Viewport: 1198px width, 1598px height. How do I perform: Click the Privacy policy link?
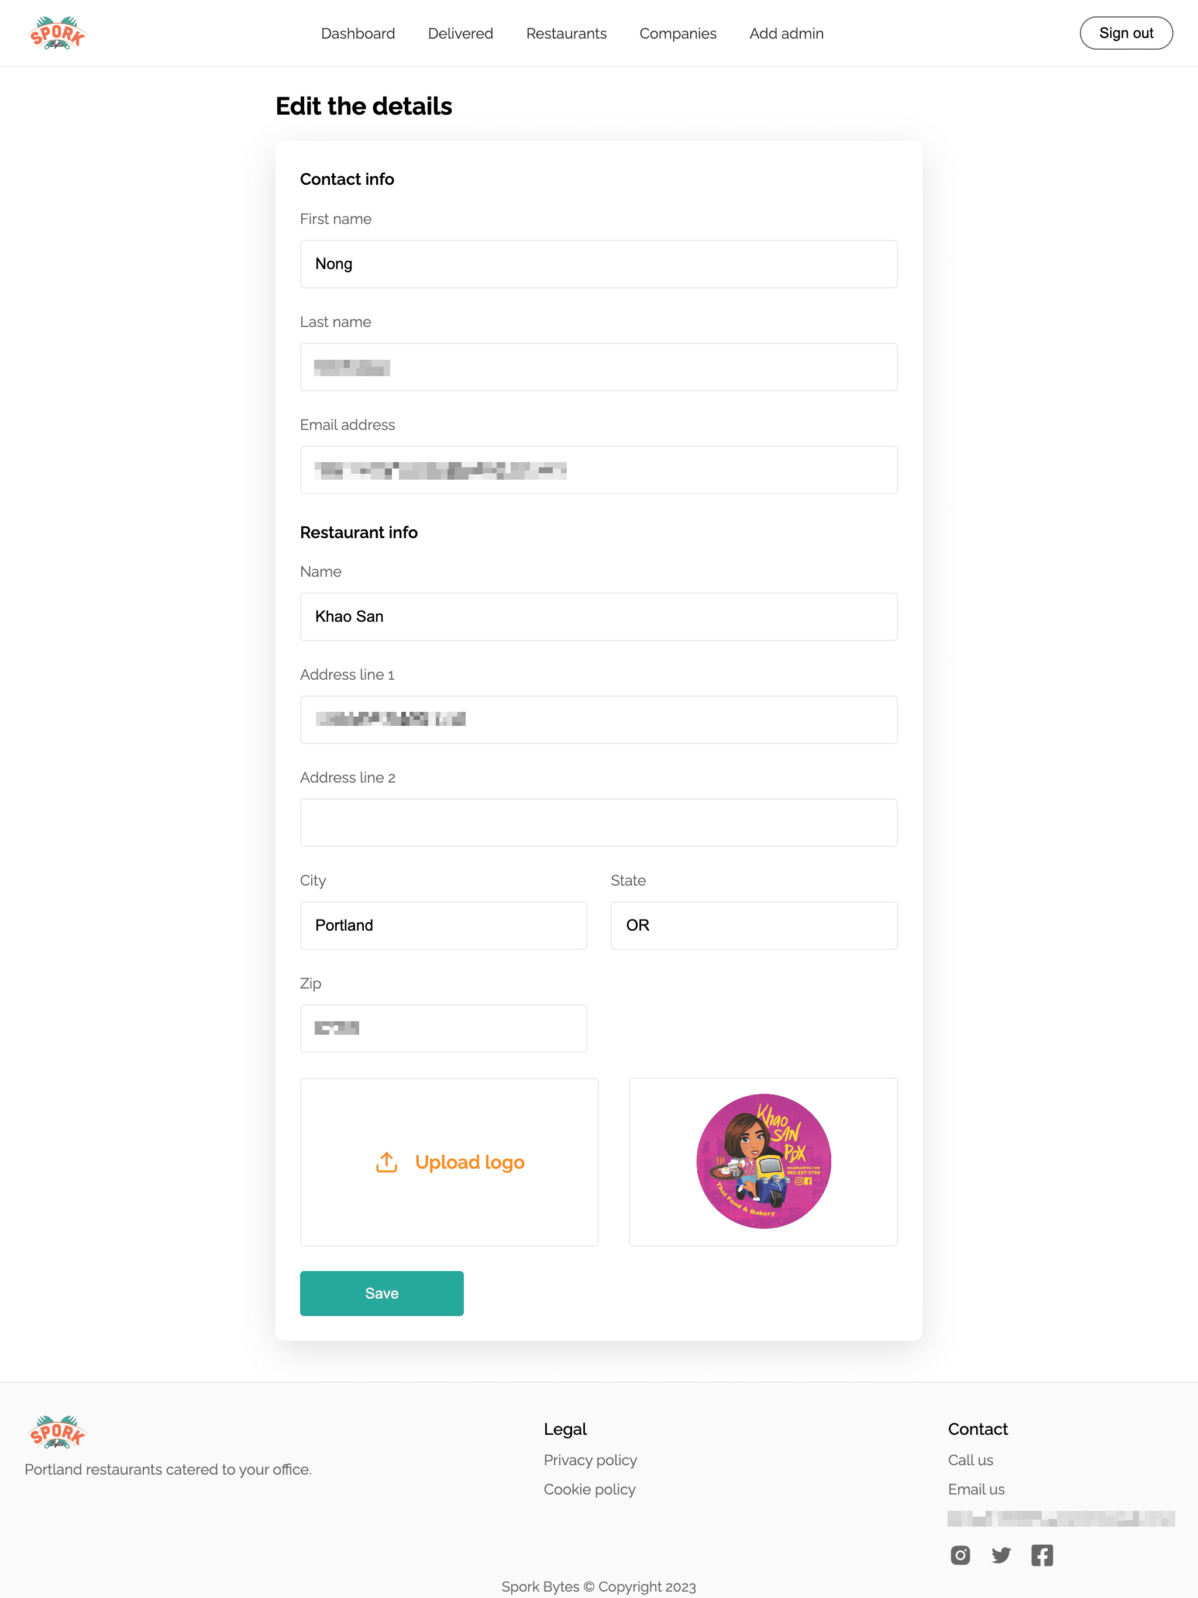click(590, 1459)
